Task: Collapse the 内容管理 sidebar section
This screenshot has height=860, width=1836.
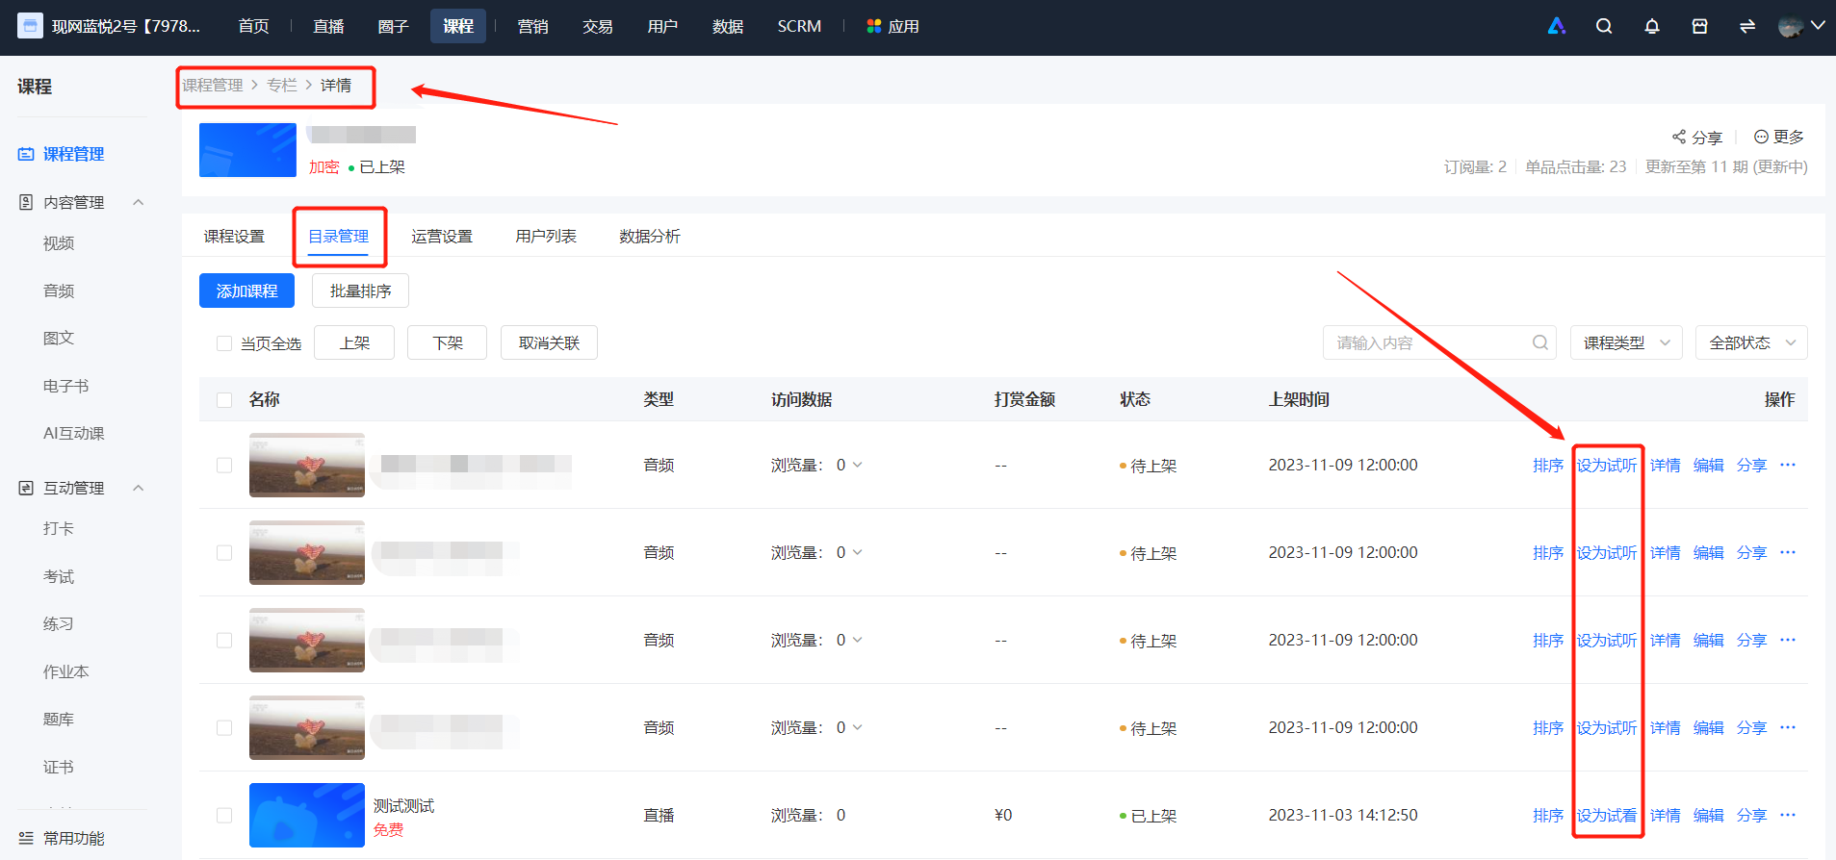Action: 139,202
